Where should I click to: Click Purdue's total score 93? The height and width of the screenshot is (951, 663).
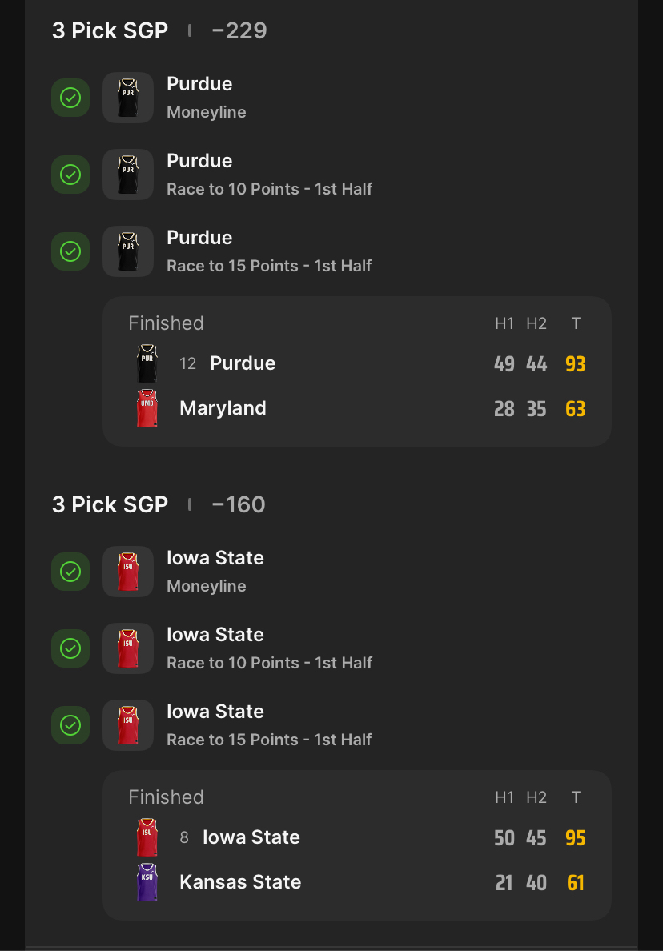[x=576, y=364]
